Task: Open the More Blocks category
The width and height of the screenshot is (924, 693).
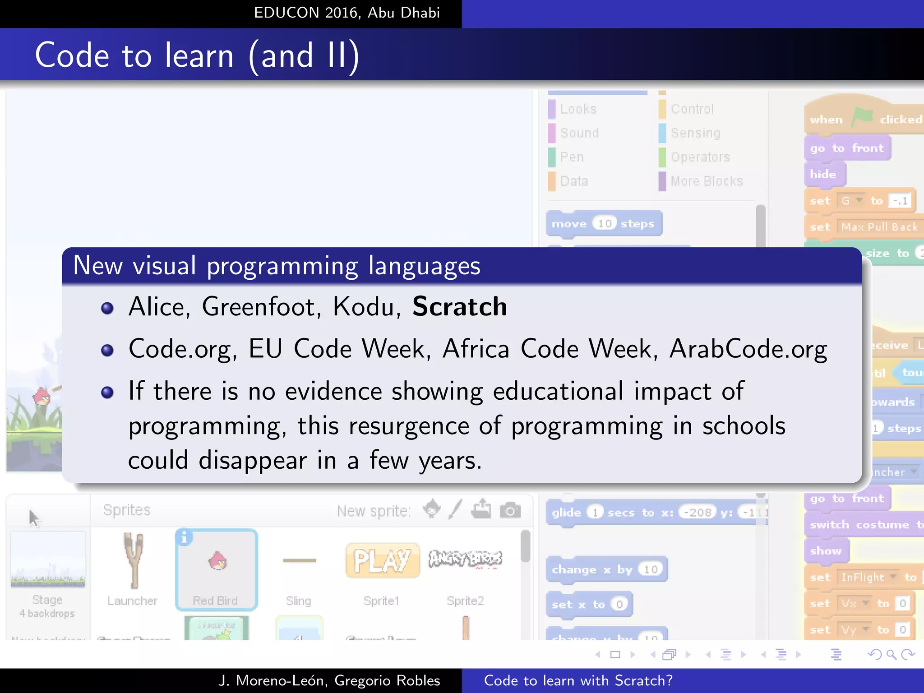Action: tap(701, 181)
